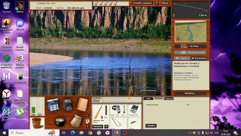Open the Yandex desktop shortcut
The image size is (241, 136).
6,95
